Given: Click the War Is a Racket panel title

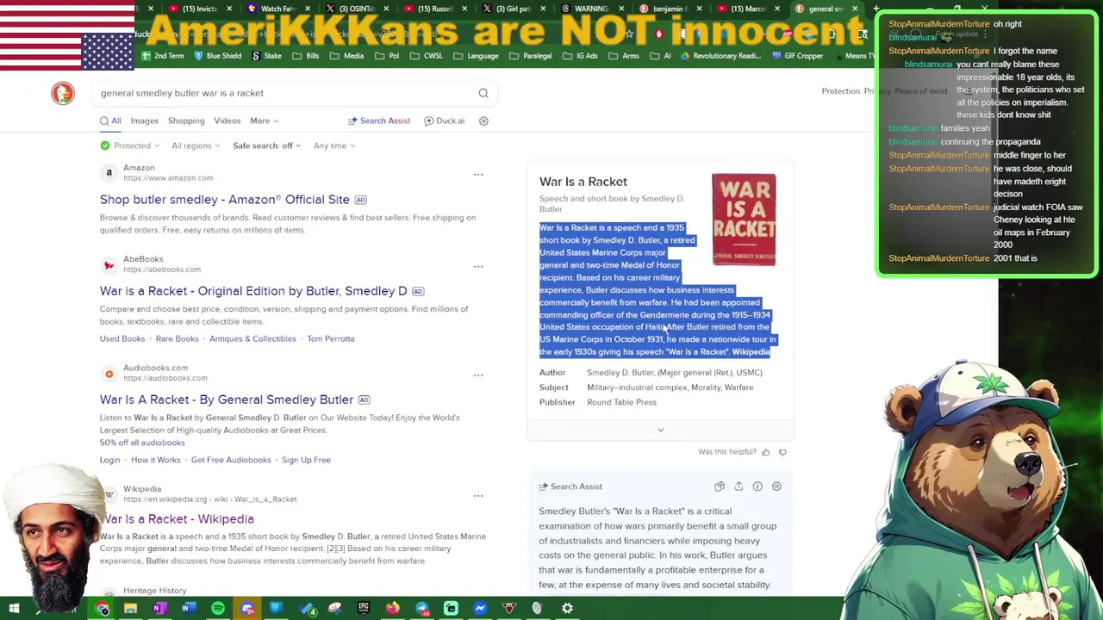Looking at the screenshot, I should click(x=583, y=182).
